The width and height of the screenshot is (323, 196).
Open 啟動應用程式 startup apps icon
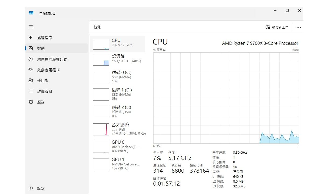(x=31, y=70)
